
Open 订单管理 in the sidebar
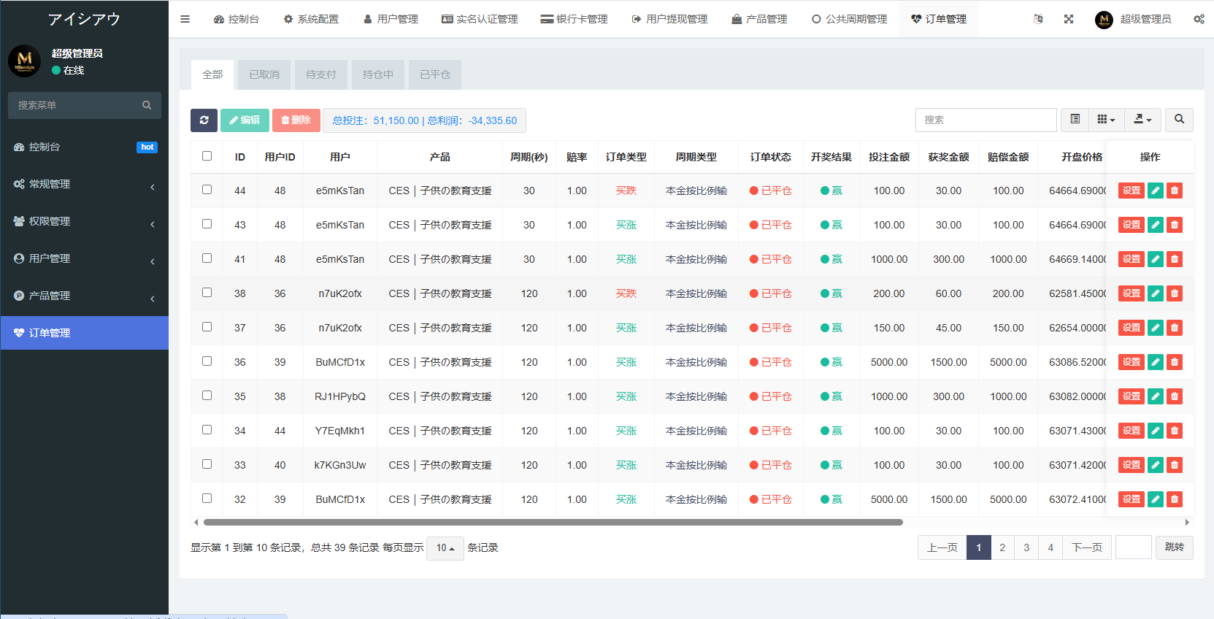coord(85,333)
